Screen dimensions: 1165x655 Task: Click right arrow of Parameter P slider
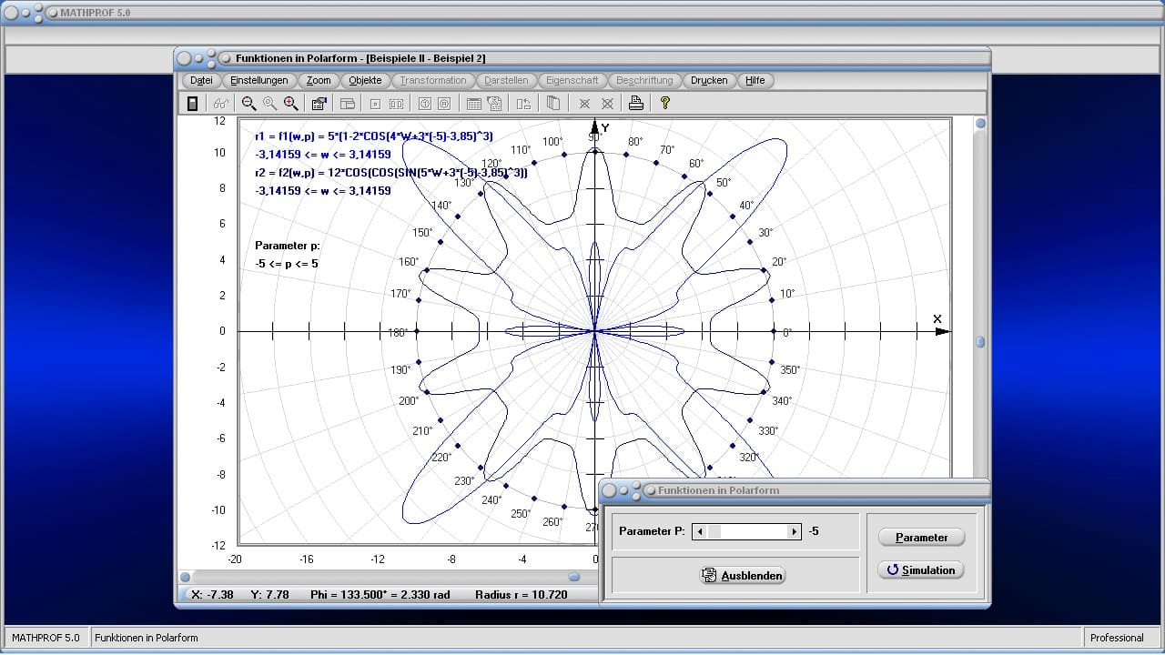point(794,531)
